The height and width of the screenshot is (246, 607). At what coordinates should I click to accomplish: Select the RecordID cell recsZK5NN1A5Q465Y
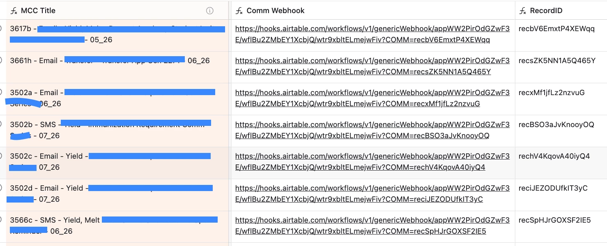(561, 67)
